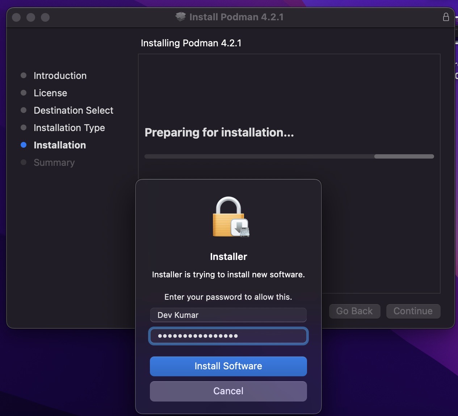
Task: Click inside the password field
Action: click(228, 336)
